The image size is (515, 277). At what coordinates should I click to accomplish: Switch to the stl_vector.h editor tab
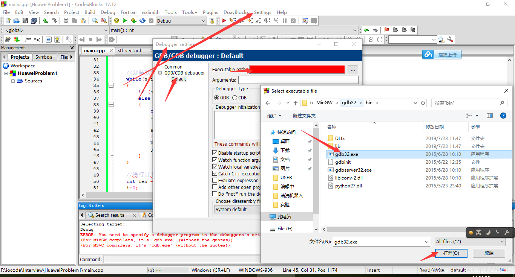click(130, 50)
